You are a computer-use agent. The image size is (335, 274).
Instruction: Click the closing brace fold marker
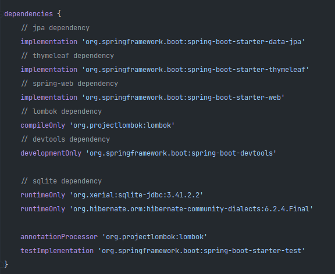point(2,264)
